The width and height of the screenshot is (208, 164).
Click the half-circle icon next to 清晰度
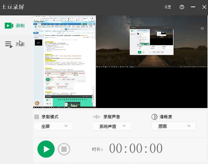(x=154, y=117)
